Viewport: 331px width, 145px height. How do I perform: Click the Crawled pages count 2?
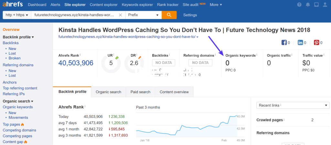tap(313, 120)
